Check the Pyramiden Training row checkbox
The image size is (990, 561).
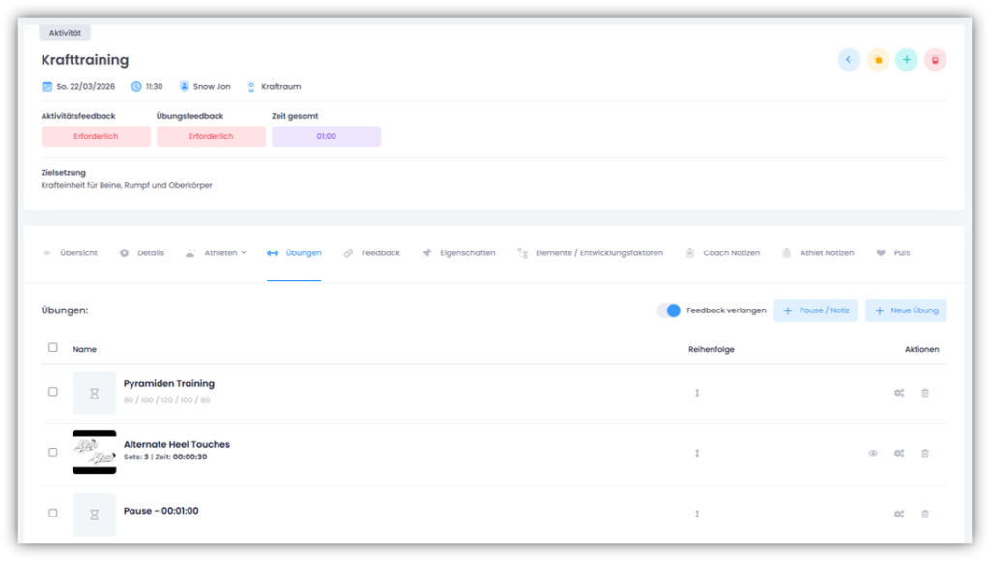click(53, 392)
